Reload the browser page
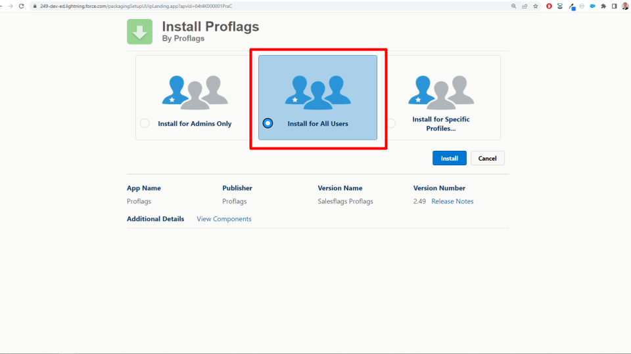The image size is (631, 354). coord(21,6)
